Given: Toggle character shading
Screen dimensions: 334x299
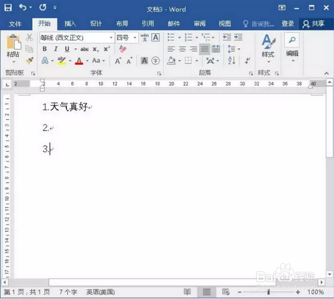Looking at the screenshot, I should 144,61.
